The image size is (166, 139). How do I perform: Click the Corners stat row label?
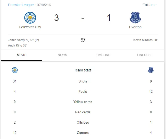83,133
